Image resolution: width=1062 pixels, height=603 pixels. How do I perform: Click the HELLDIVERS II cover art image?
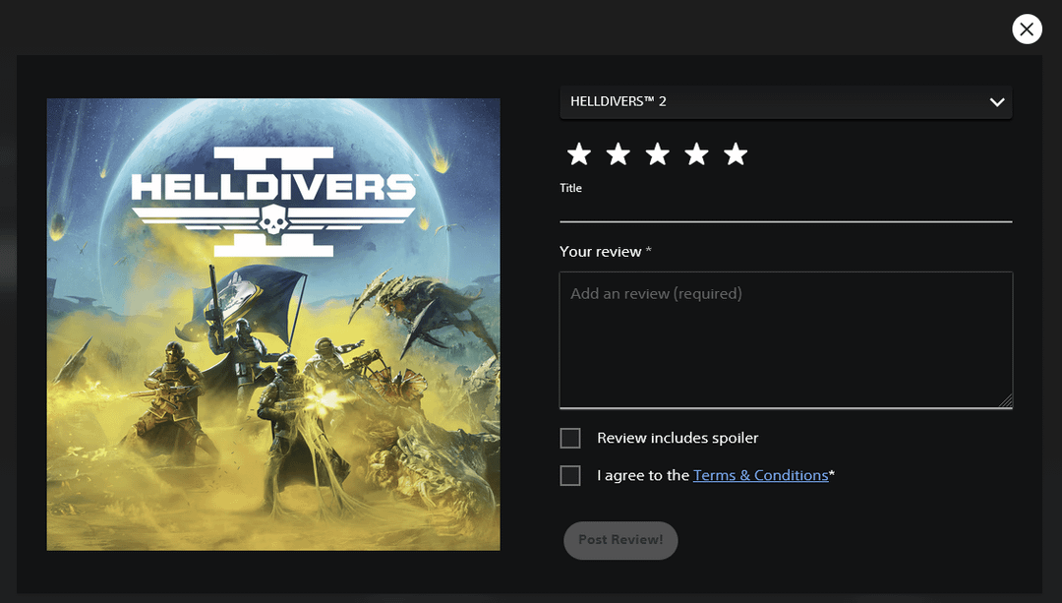point(273,324)
